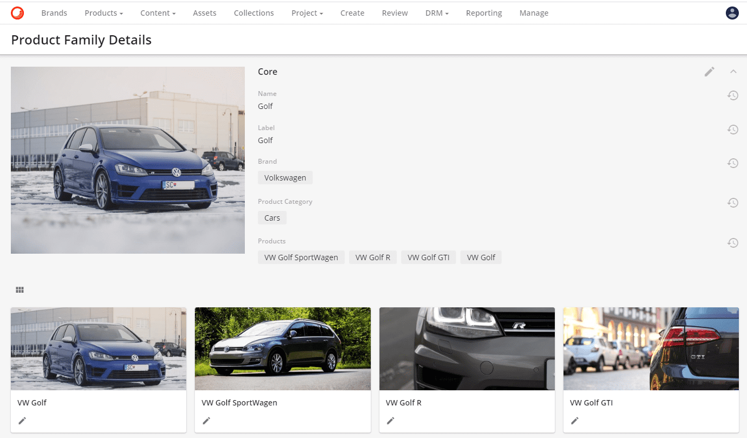This screenshot has height=438, width=747.
Task: View history for the Product Category field
Action: tap(733, 203)
